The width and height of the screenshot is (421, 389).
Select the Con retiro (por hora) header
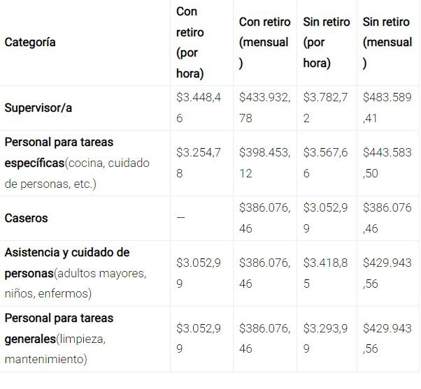[x=190, y=42]
